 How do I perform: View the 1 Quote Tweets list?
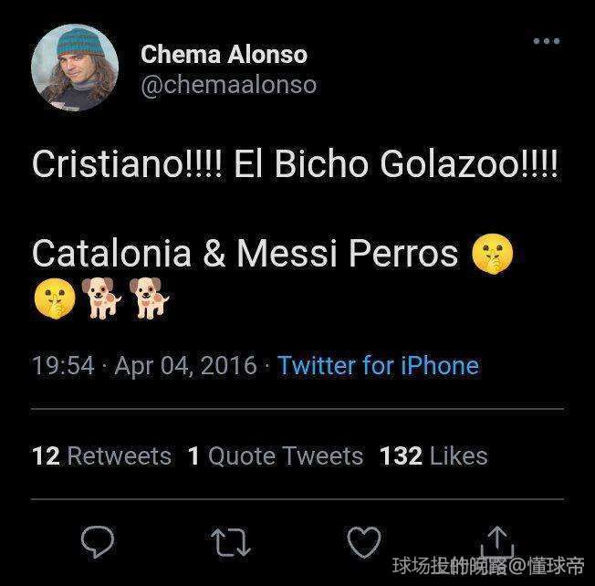pos(276,455)
